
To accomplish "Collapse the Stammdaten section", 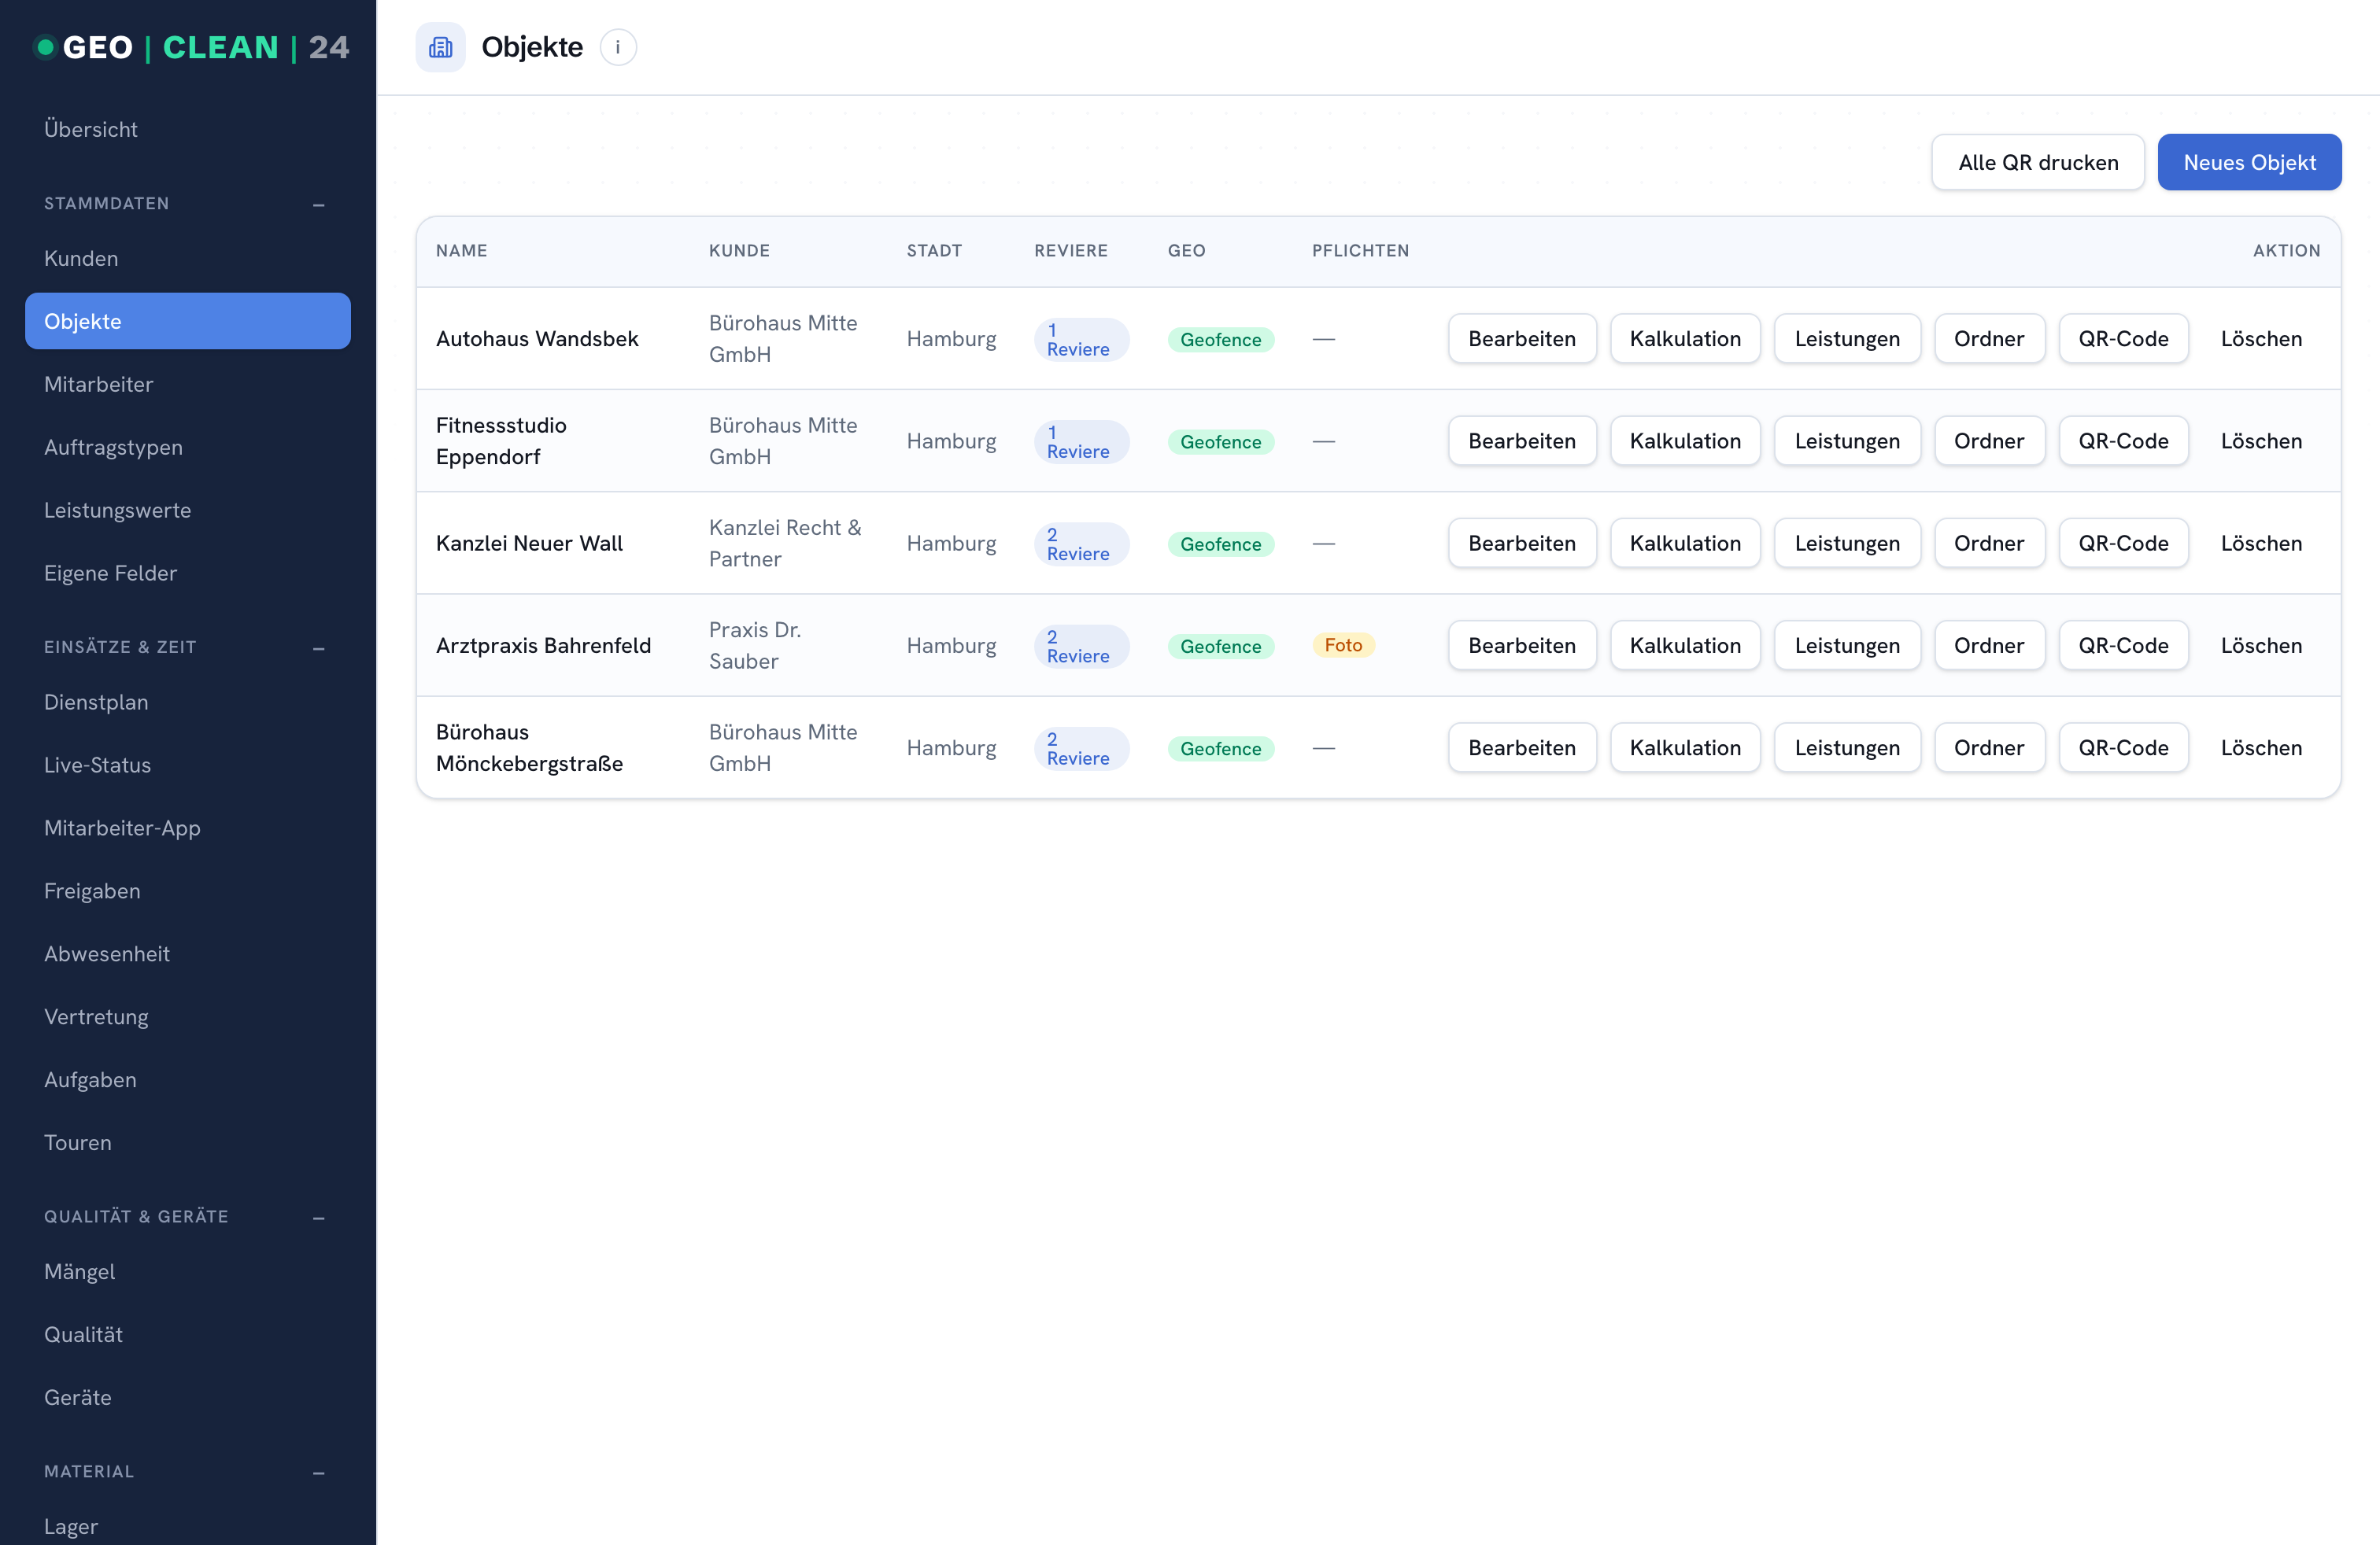I will click(318, 204).
